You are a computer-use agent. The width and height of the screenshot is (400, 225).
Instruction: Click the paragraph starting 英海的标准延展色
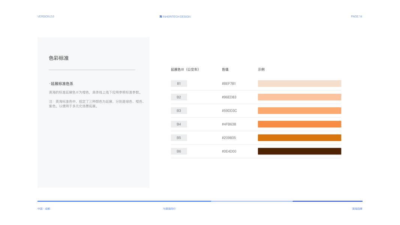96,92
